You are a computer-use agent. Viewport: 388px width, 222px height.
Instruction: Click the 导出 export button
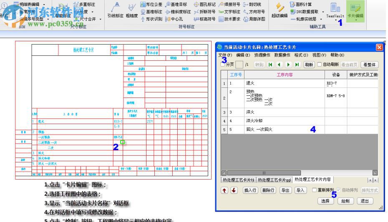click(x=285, y=190)
